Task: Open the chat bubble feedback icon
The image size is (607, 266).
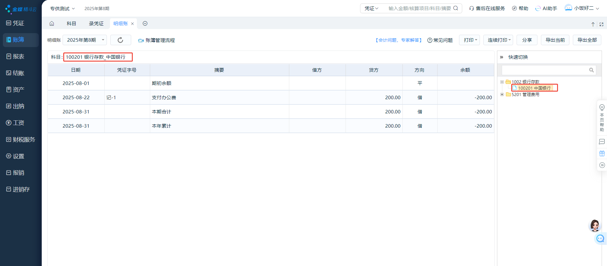Action: point(602,142)
